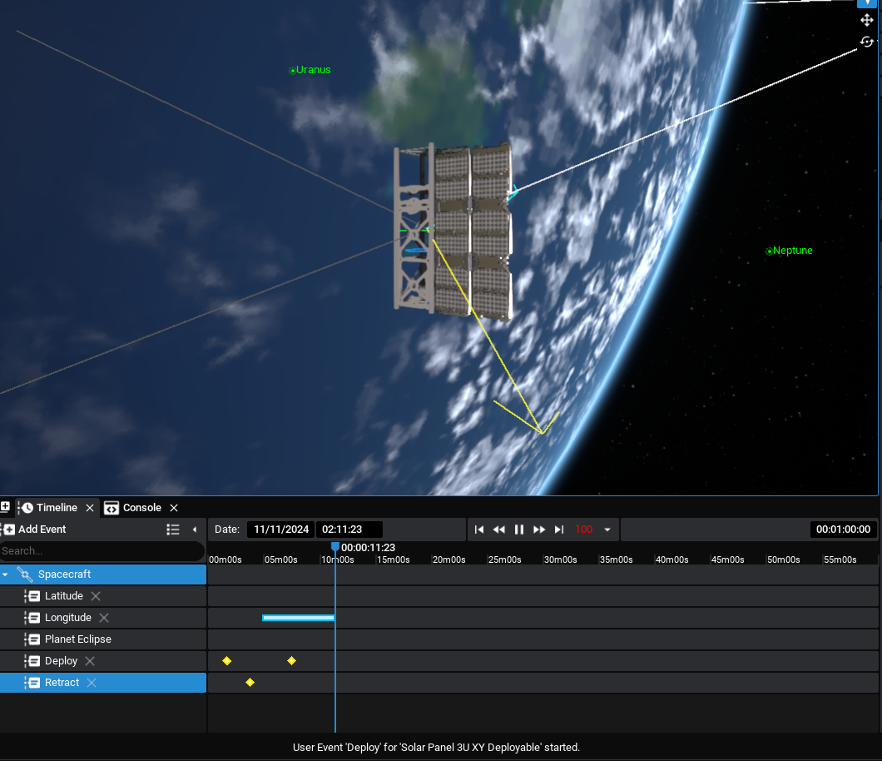
Task: Delete the Longitude event via its X
Action: click(x=104, y=618)
